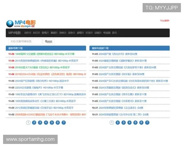Select page 1 under 最新电视剧下载 list
184x147 pixels.
tap(112, 123)
